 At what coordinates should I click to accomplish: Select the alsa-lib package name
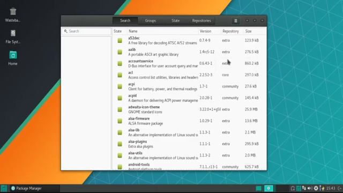133,130
